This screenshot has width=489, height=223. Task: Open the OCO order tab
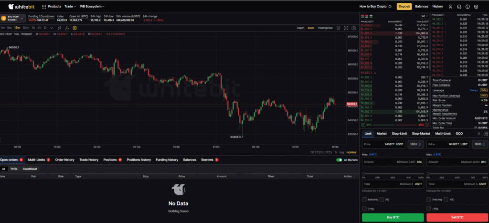coord(459,134)
